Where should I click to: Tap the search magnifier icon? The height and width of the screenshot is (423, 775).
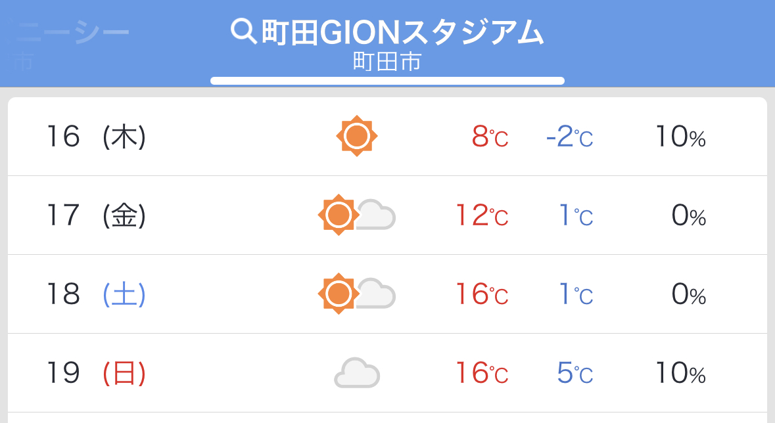coord(244,31)
